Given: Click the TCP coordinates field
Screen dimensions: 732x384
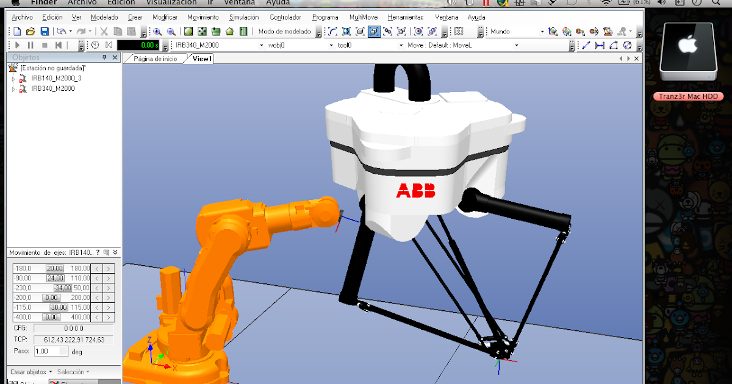Looking at the screenshot, I should point(73,340).
